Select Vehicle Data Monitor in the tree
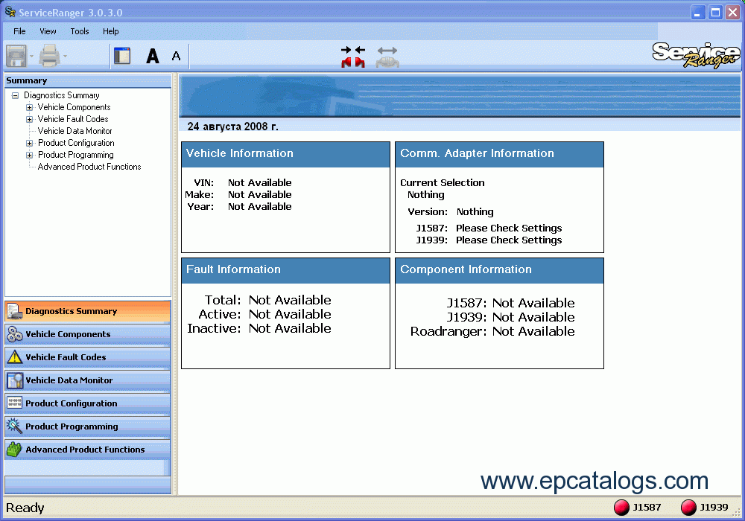The width and height of the screenshot is (745, 521). point(75,131)
